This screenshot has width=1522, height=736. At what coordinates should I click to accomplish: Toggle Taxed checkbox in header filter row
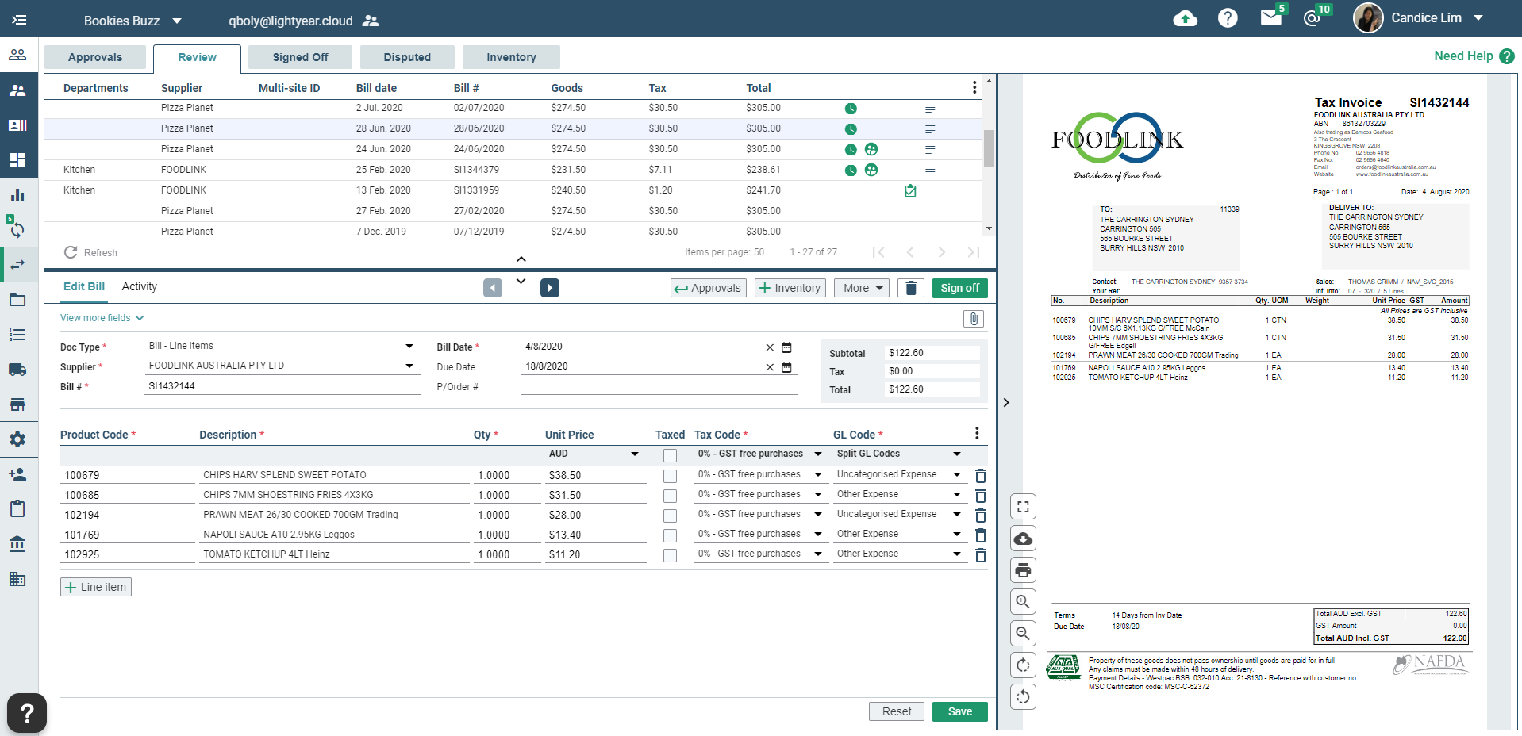671,455
